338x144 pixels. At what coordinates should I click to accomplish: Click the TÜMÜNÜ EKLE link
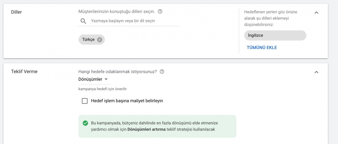coord(262,48)
